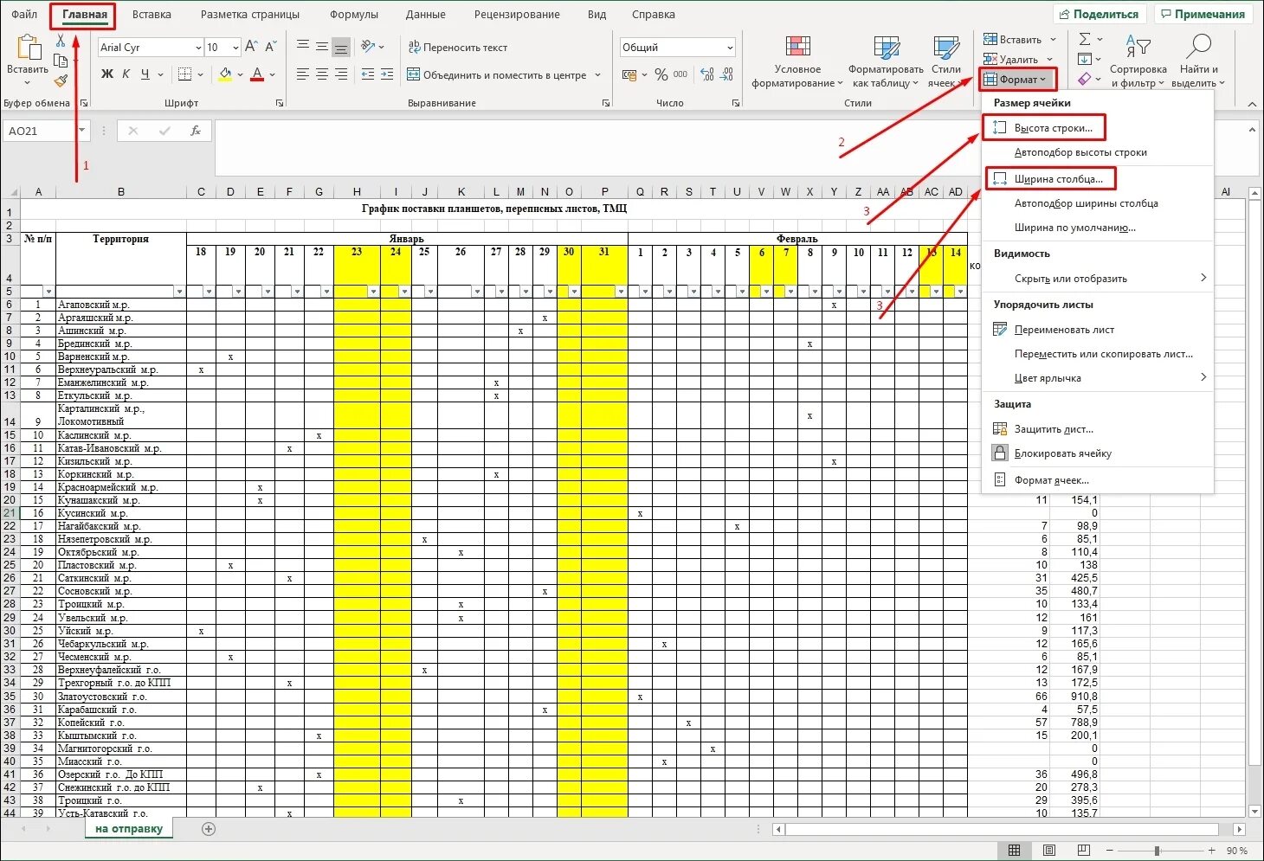This screenshot has width=1264, height=861.
Task: Expand Скрыть или отобразить submenu
Action: tap(1098, 279)
